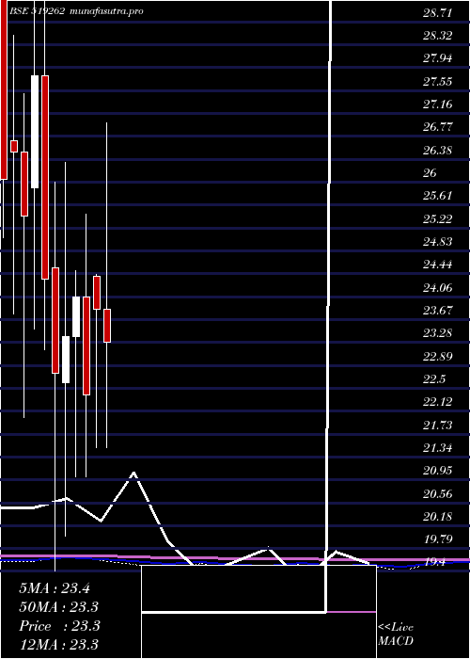Click the 23.28 axis label
The image size is (470, 659).
[437, 333]
